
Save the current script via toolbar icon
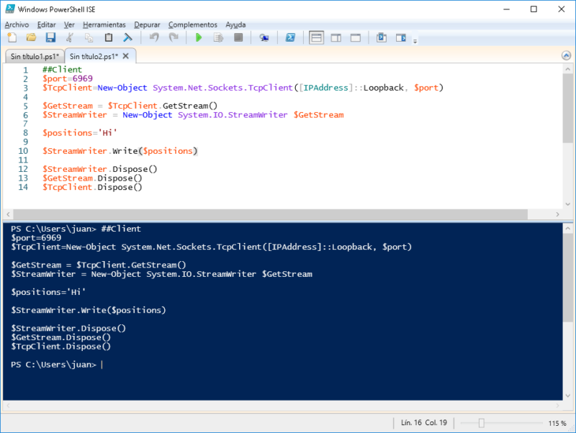click(50, 37)
